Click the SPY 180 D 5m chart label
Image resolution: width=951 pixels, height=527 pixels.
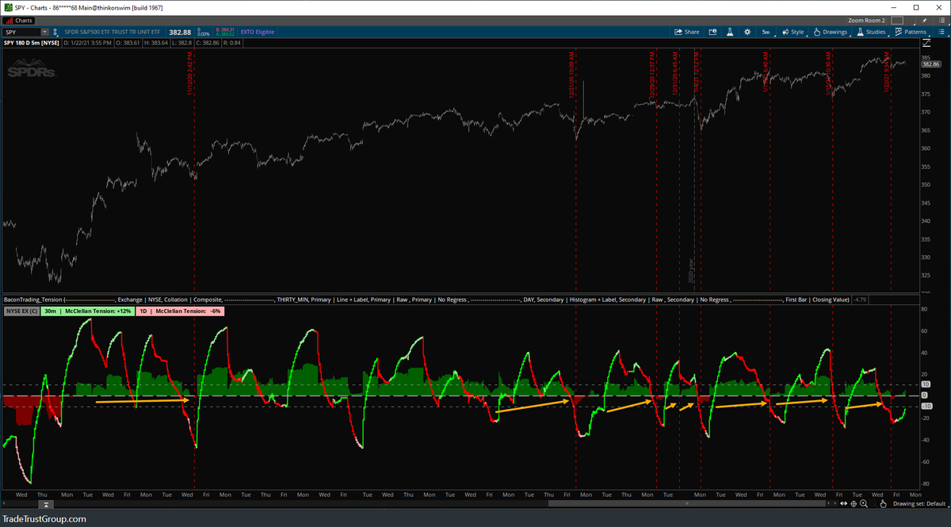click(x=32, y=43)
